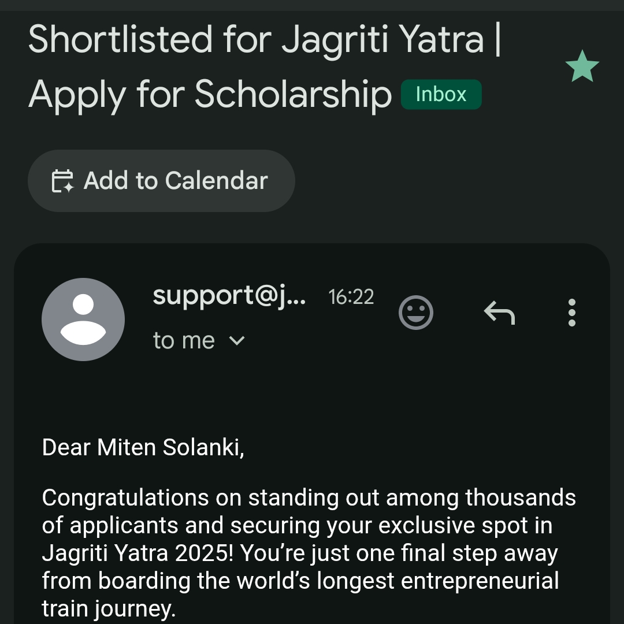Tap the calendar sparkle icon
This screenshot has height=624, width=624.
click(x=62, y=181)
